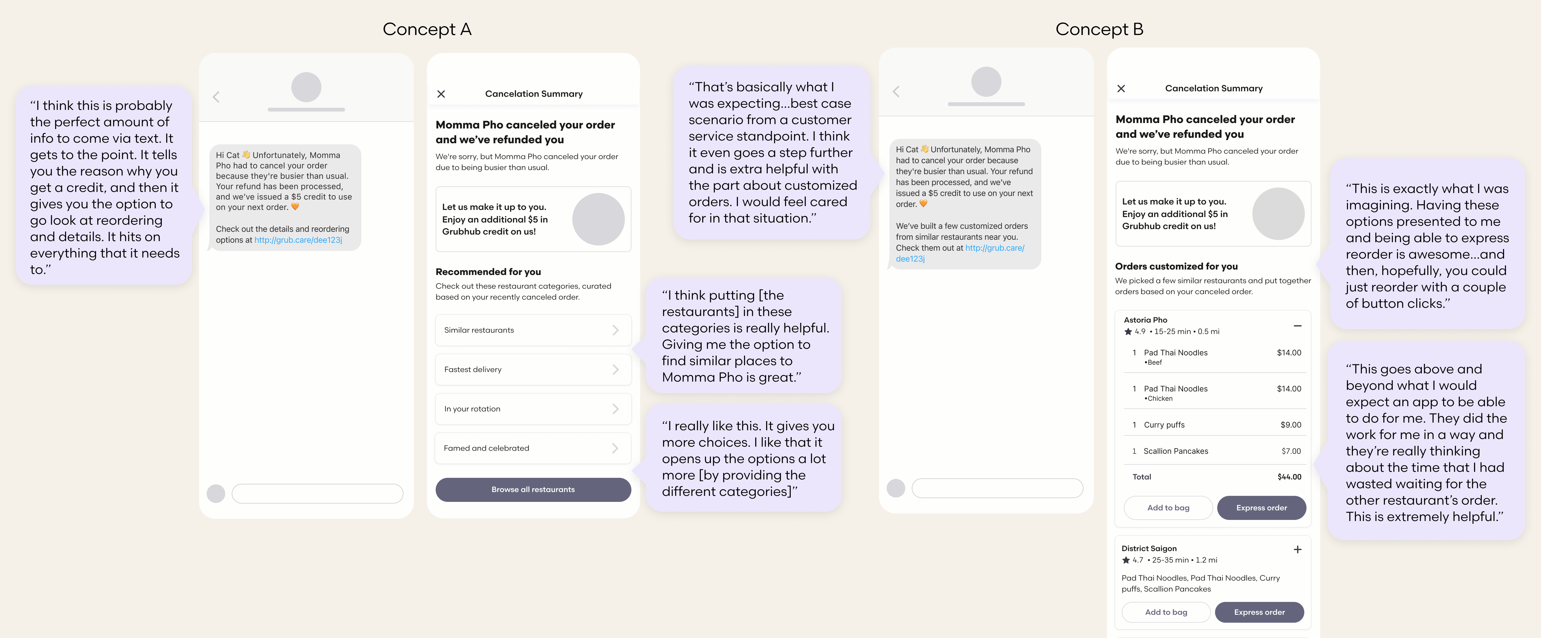Image resolution: width=1541 pixels, height=638 pixels.
Task: Open Fastest delivery category
Action: [532, 370]
